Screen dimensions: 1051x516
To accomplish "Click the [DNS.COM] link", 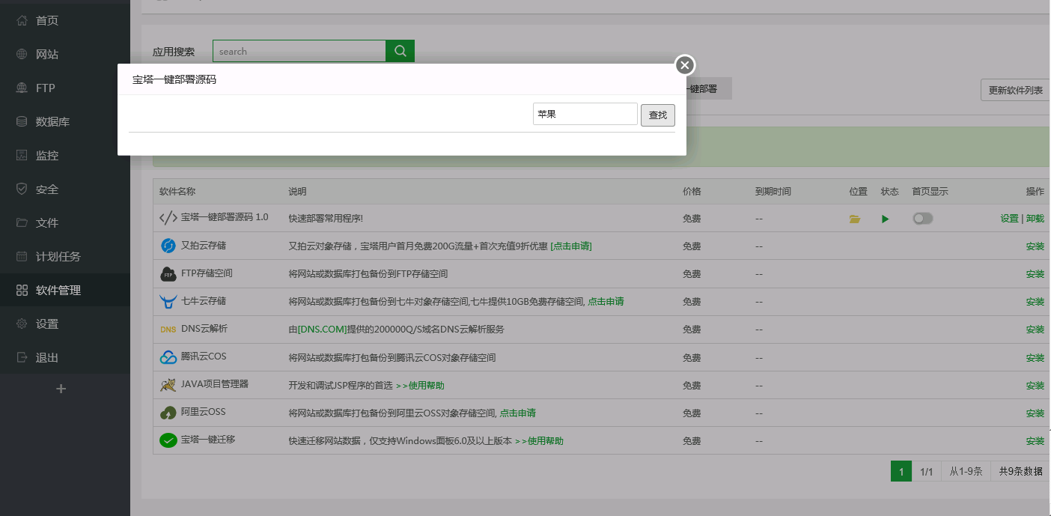I will (x=322, y=330).
